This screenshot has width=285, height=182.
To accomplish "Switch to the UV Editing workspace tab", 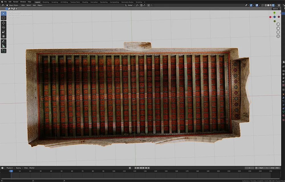I will click(64, 2).
